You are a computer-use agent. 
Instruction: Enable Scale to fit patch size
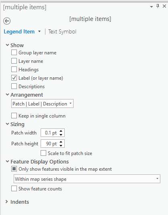coord(43,153)
